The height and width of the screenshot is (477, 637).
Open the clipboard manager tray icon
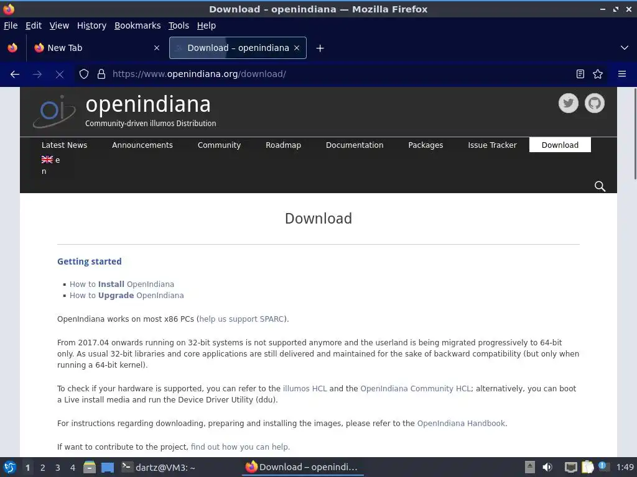click(587, 467)
